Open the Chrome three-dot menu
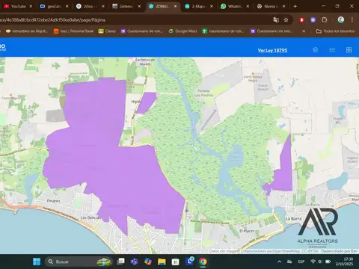This screenshot has width=359, height=269. click(x=352, y=19)
